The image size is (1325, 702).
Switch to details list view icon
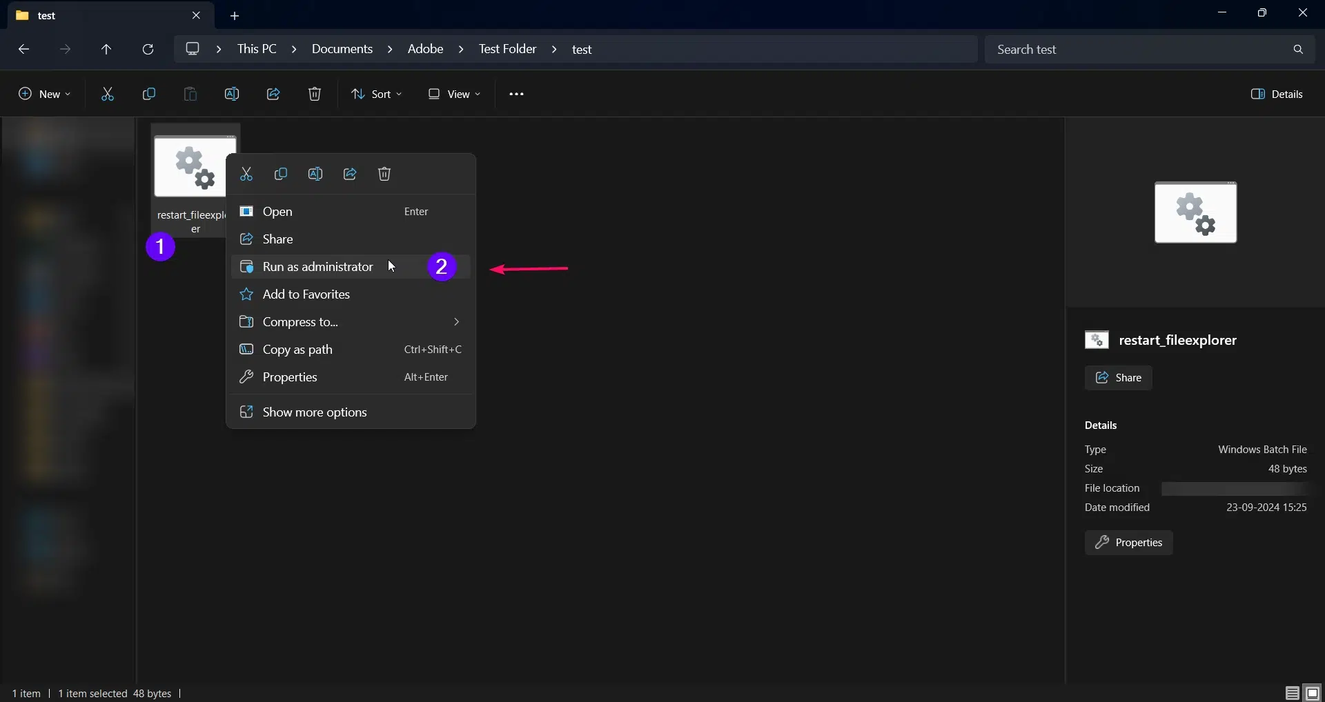[x=1293, y=693]
